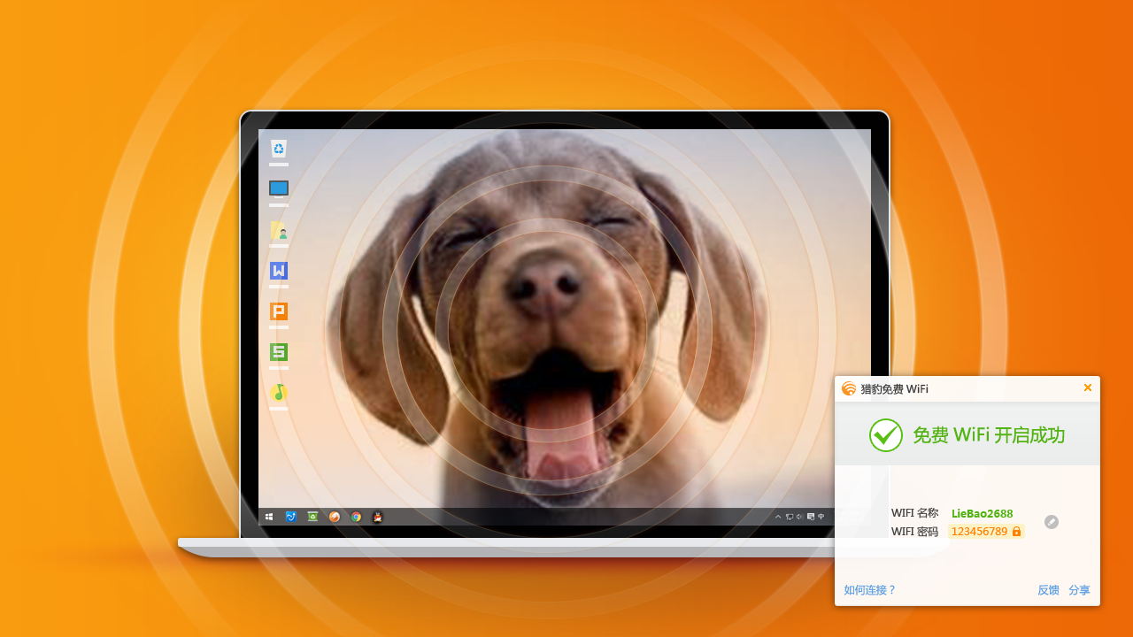Click the orange Liebao WiFi logo in title bar
The width and height of the screenshot is (1133, 637).
[849, 388]
